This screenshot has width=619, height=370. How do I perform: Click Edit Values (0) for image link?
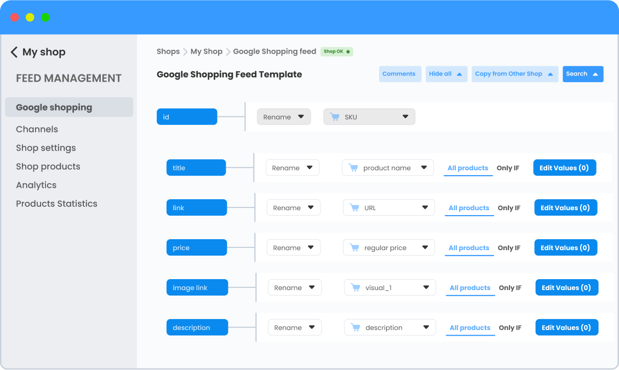[x=567, y=287]
